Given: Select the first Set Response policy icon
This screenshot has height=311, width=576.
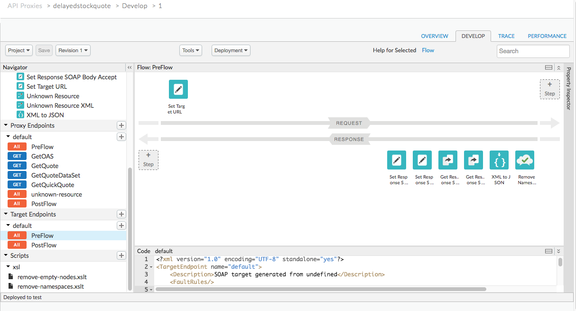Looking at the screenshot, I should 396,160.
